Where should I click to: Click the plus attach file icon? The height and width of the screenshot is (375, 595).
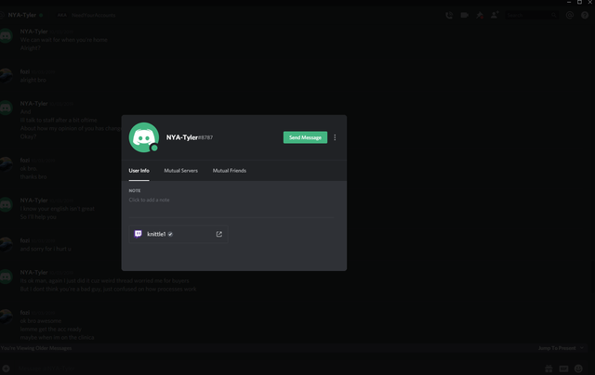point(7,368)
